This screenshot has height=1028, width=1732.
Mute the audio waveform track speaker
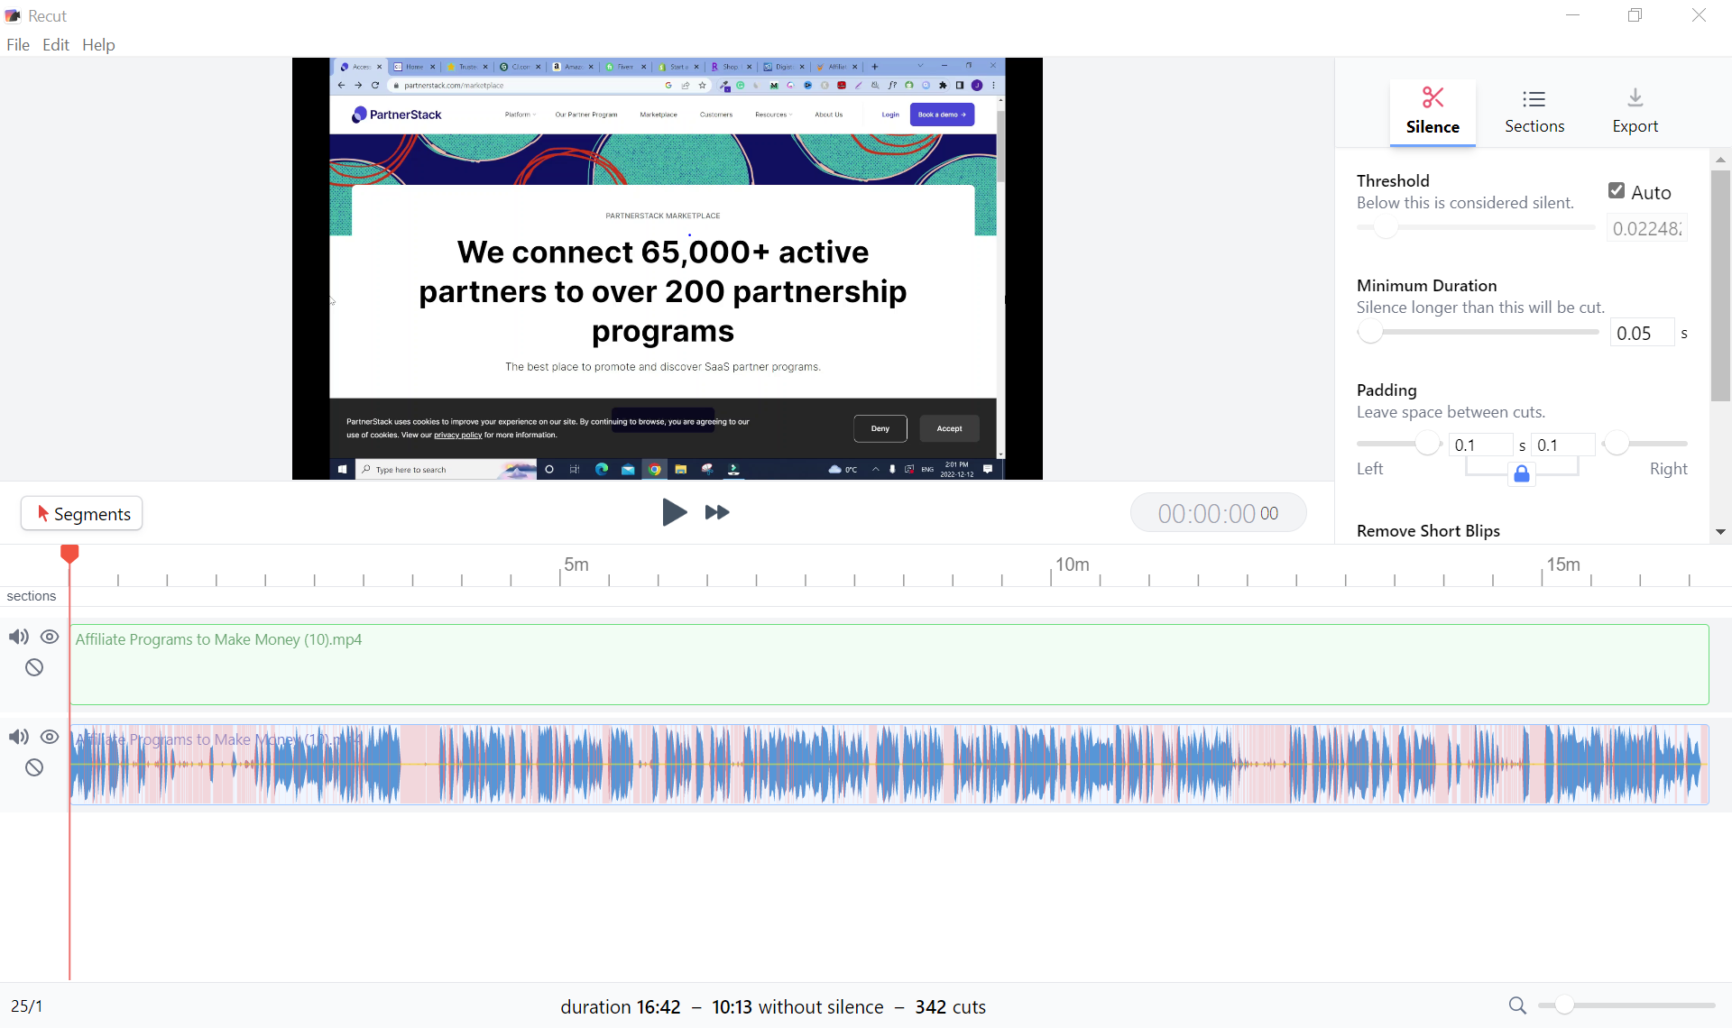(x=19, y=737)
